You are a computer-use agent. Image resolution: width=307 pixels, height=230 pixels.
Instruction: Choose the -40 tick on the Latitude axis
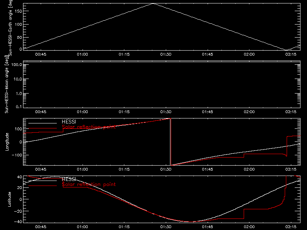coord(18,222)
